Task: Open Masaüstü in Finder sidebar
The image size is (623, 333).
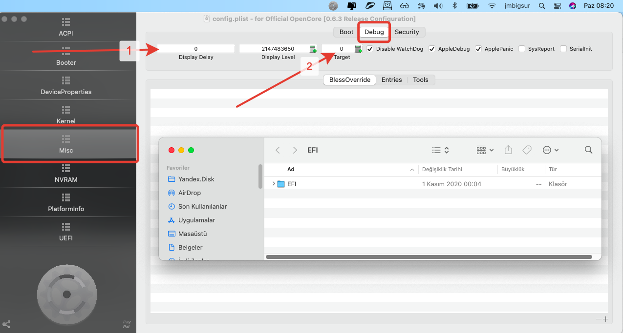Action: 193,234
